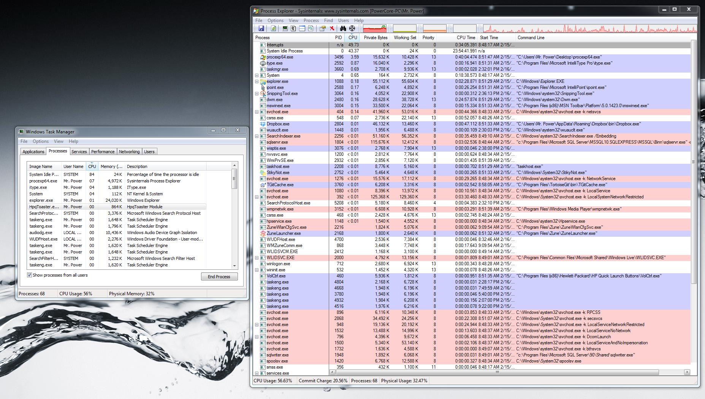Viewport: 705px width, 399px height.
Task: Click the red X Kill Process icon
Action: coord(332,28)
